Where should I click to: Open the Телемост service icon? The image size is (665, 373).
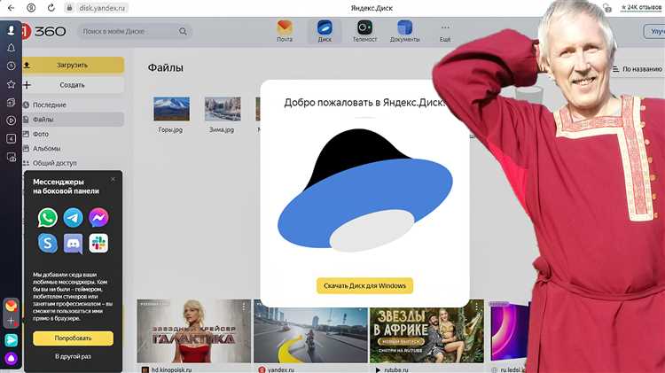364,31
